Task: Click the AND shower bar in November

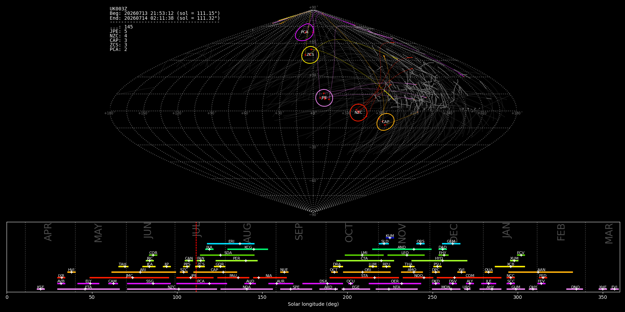Action: point(402,249)
